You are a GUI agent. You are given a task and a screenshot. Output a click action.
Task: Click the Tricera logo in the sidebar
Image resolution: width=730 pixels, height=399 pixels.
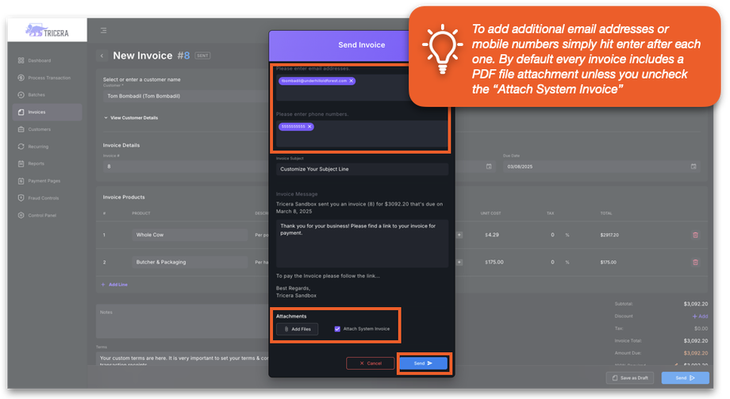(47, 31)
